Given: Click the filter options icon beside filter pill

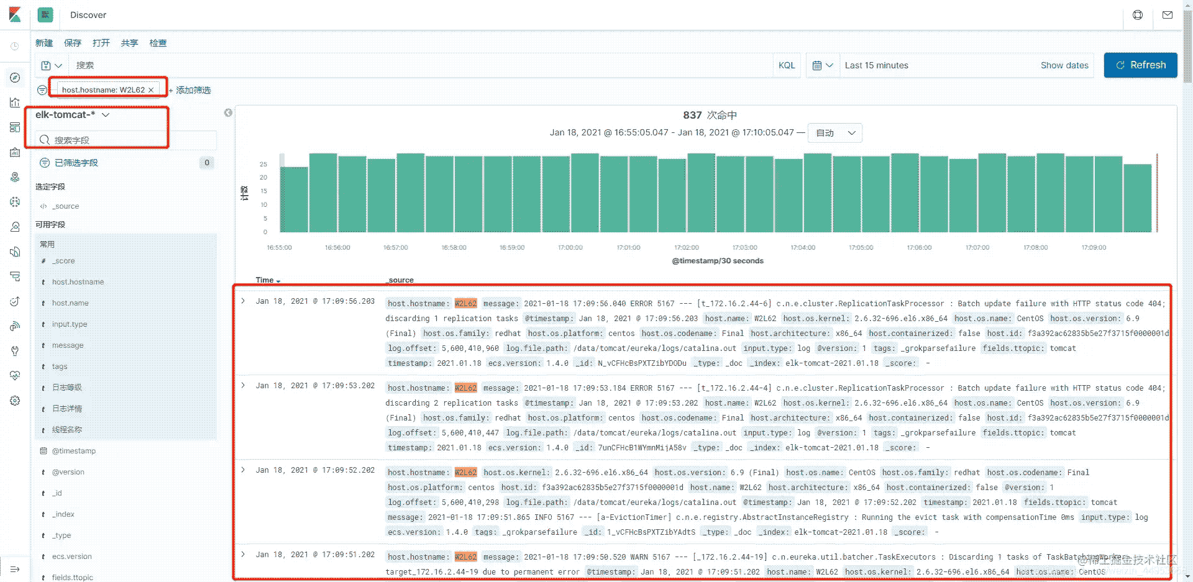Looking at the screenshot, I should (42, 90).
